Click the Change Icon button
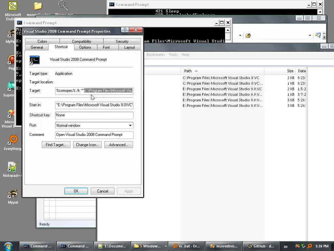 tap(87, 145)
